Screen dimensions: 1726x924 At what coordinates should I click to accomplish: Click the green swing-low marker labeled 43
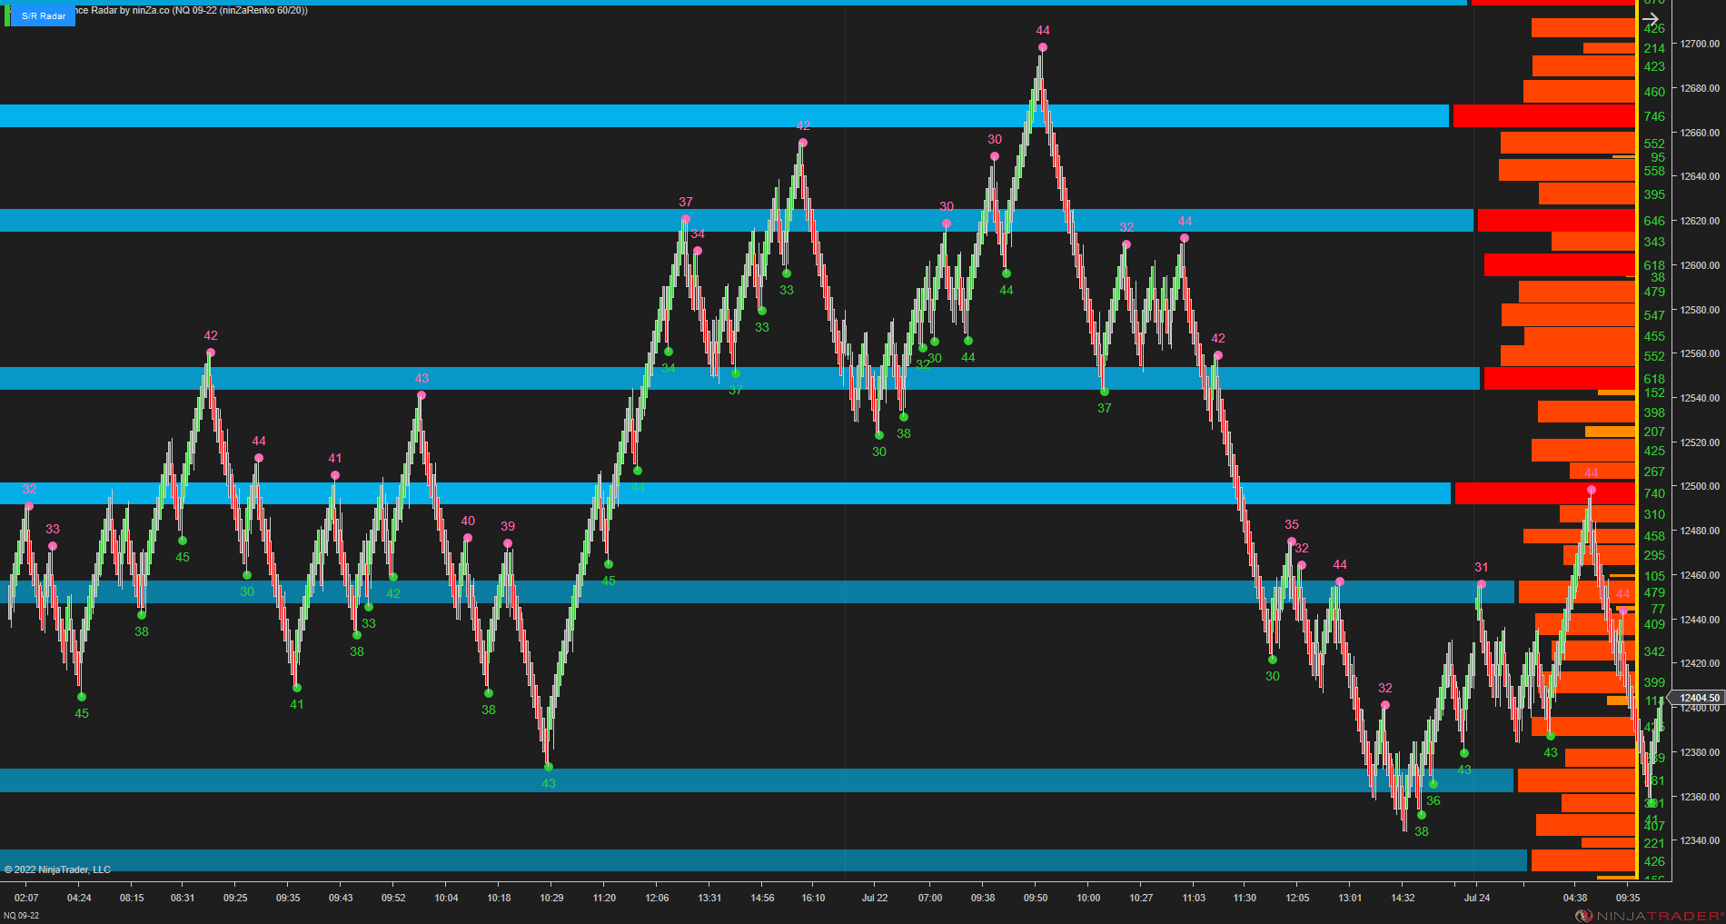548,767
